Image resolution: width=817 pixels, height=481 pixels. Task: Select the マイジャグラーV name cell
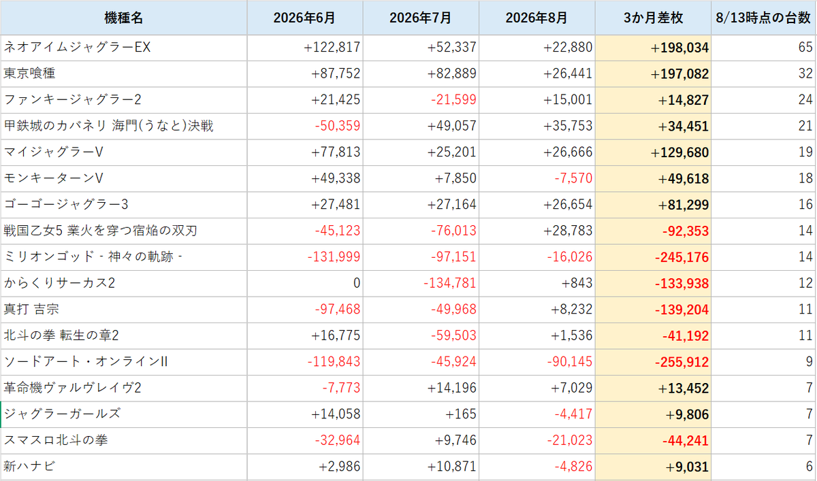coord(123,152)
